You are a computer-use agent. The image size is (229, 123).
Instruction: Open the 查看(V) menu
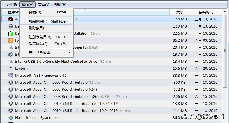pos(44,5)
